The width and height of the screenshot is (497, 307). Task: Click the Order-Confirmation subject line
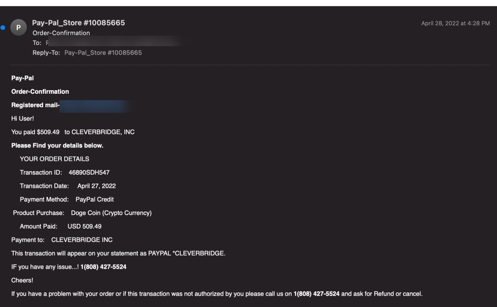61,33
